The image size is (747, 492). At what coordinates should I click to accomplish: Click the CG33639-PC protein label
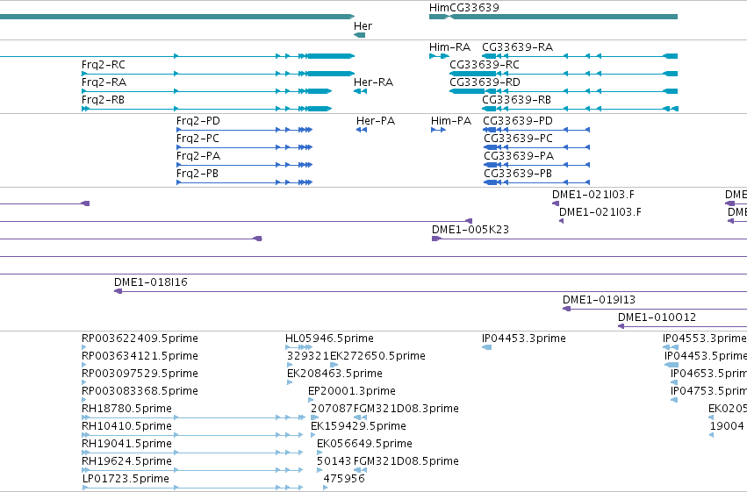coord(518,139)
